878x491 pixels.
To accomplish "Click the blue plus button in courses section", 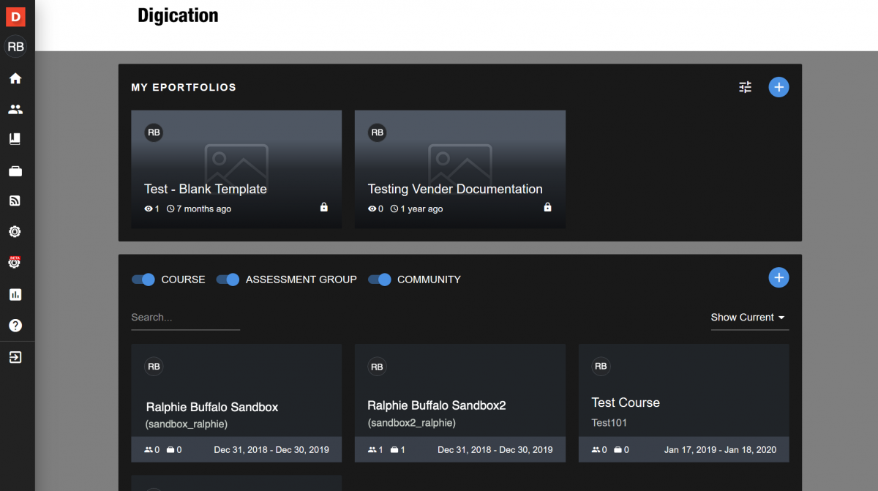I will (778, 277).
